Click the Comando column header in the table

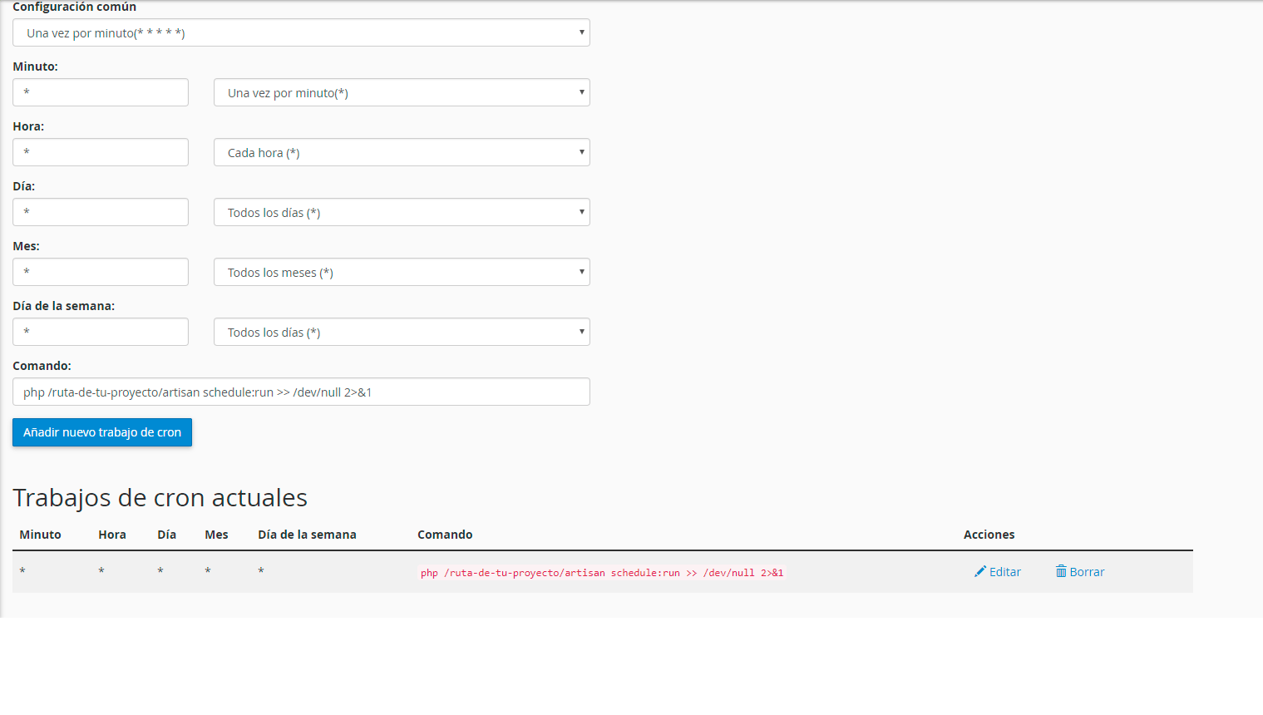[445, 535]
